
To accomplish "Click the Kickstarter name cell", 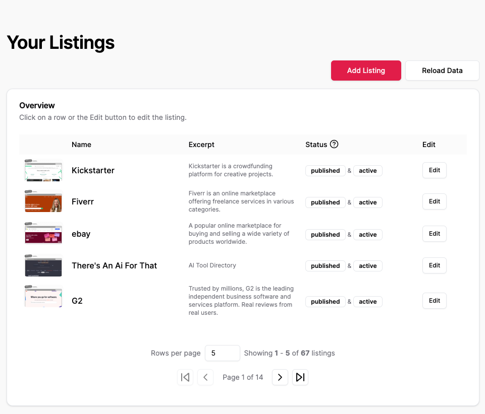I will pos(93,170).
